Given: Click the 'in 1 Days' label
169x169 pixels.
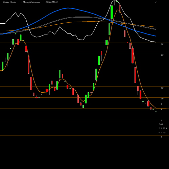Looking at the screenshot, I should [163, 133].
